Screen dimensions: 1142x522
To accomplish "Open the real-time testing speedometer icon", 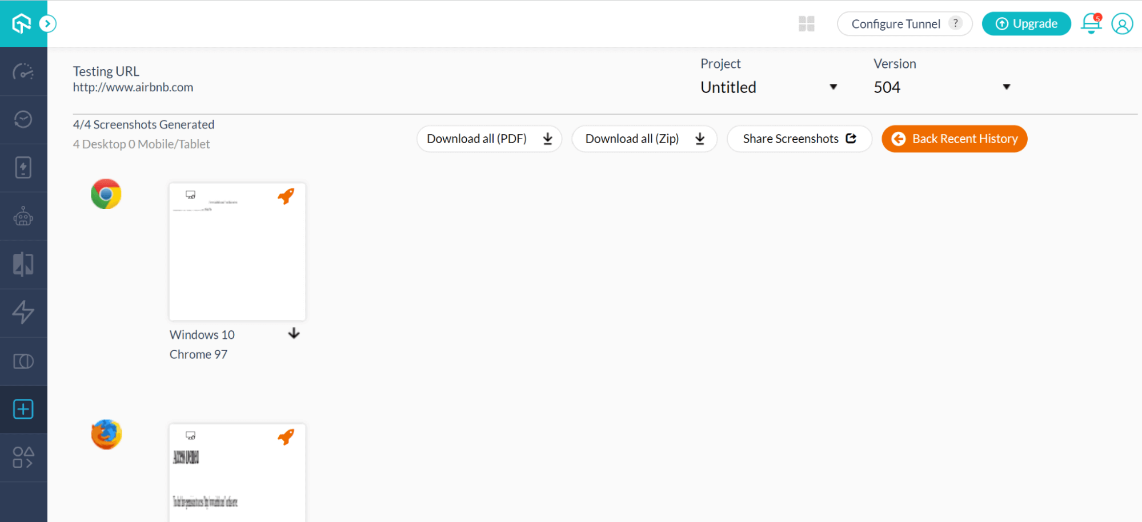I will coord(23,71).
